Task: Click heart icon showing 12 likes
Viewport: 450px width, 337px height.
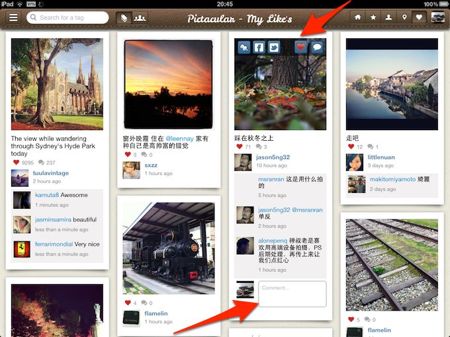Action: (351, 147)
